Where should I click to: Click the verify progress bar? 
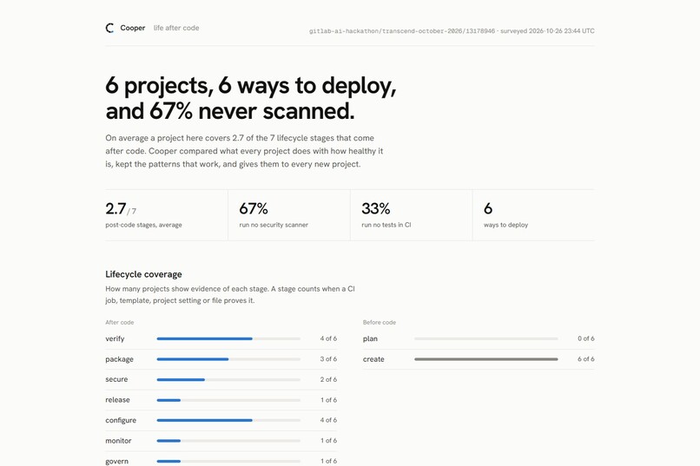pyautogui.click(x=228, y=339)
